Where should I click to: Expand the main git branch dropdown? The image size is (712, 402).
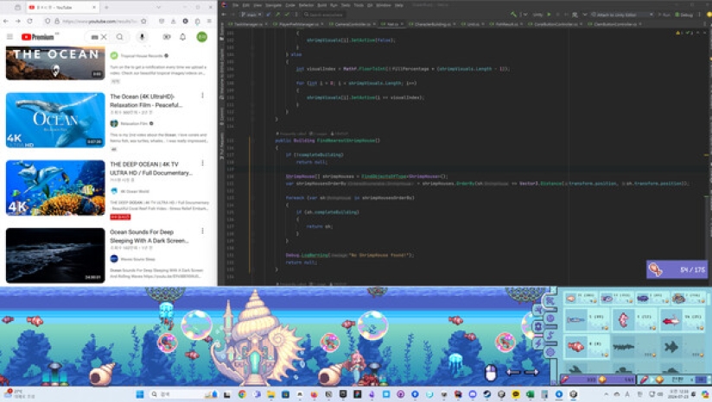point(251,15)
